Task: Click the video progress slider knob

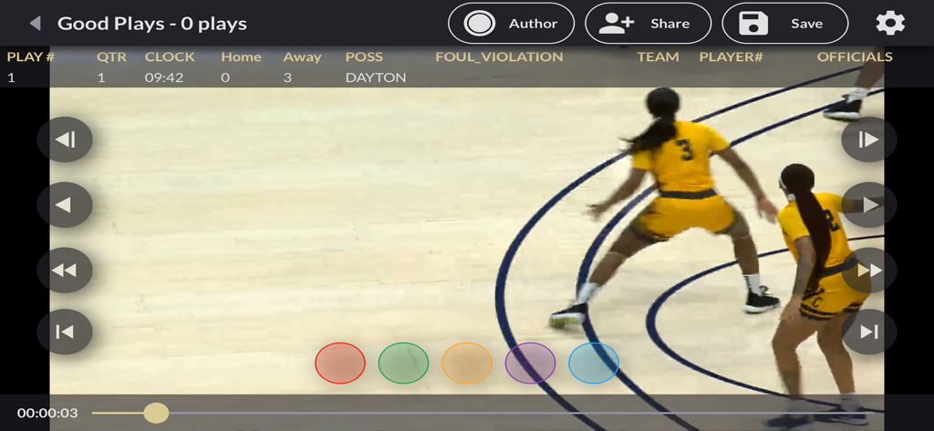Action: click(156, 413)
